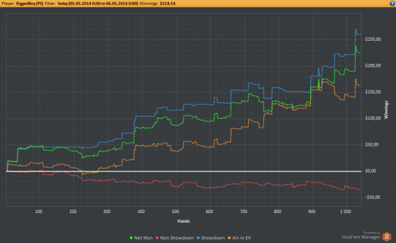Image resolution: width=396 pixels, height=243 pixels.
Task: Click the 800 hands x-axis label
Action: pyautogui.click(x=278, y=211)
